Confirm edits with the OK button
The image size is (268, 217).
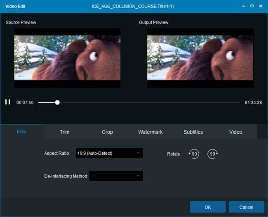(x=208, y=207)
